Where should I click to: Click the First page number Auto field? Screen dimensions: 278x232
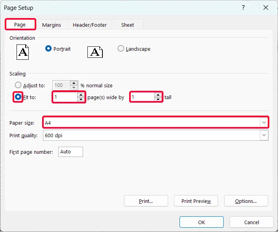70,152
